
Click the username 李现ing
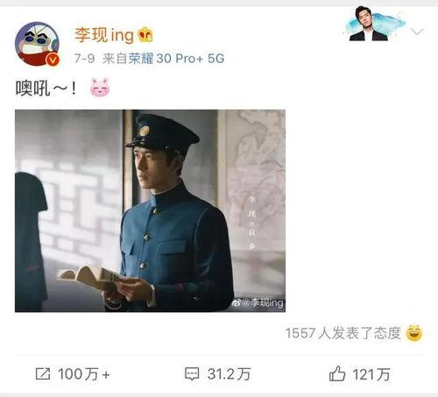tap(104, 36)
